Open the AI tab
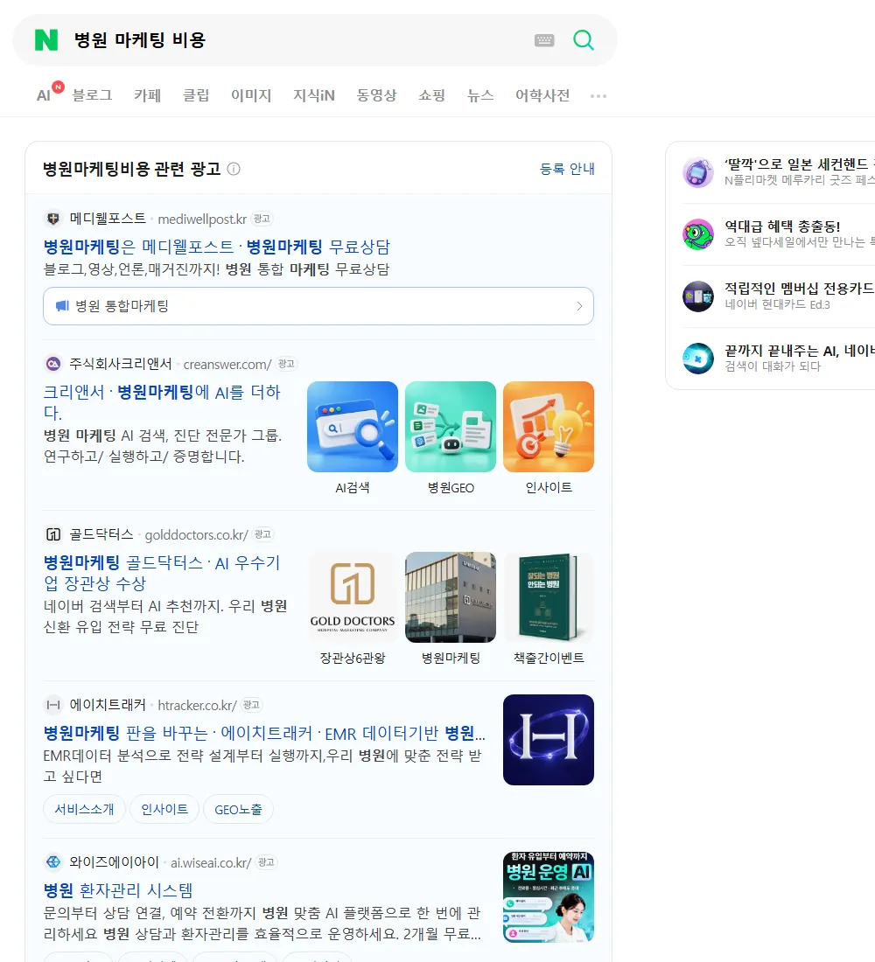The height and width of the screenshot is (962, 875). (x=44, y=95)
